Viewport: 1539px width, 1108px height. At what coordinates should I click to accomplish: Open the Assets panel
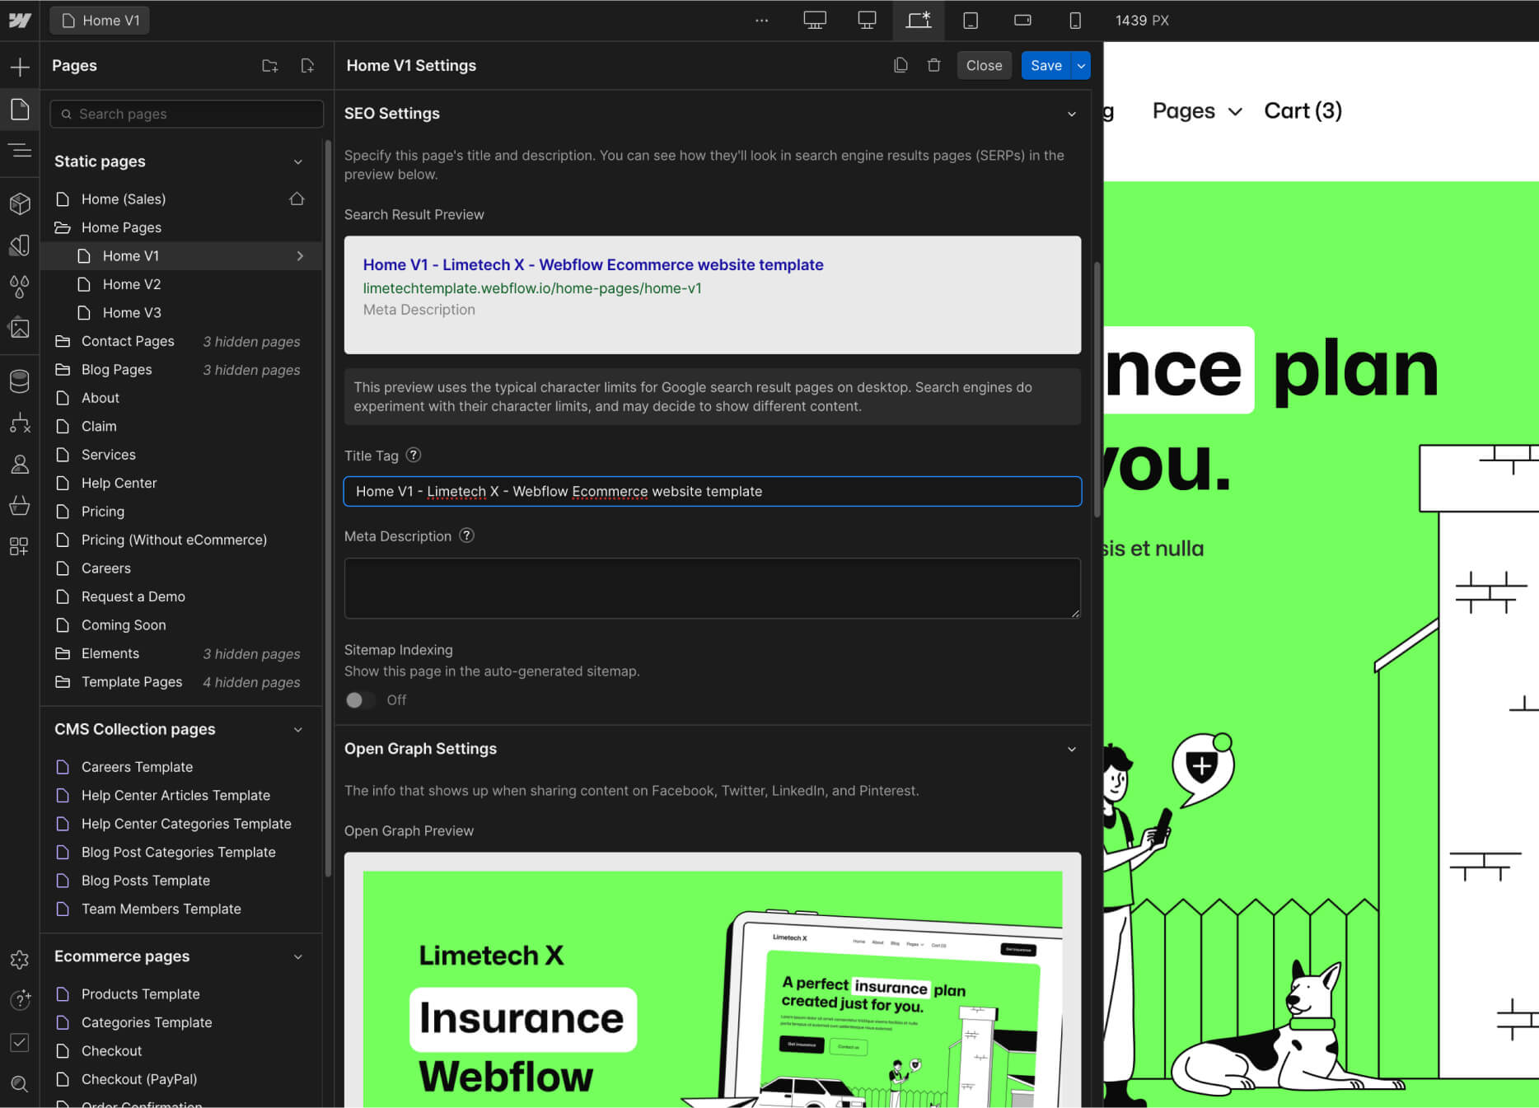[20, 327]
